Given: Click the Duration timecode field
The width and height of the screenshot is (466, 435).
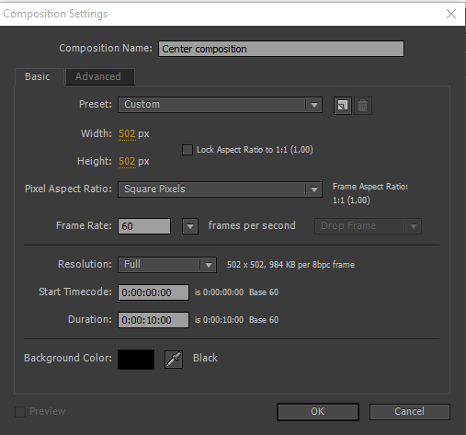Looking at the screenshot, I should click(x=153, y=320).
